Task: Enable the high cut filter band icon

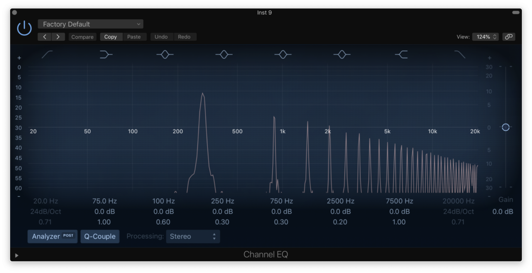Action: (460, 54)
